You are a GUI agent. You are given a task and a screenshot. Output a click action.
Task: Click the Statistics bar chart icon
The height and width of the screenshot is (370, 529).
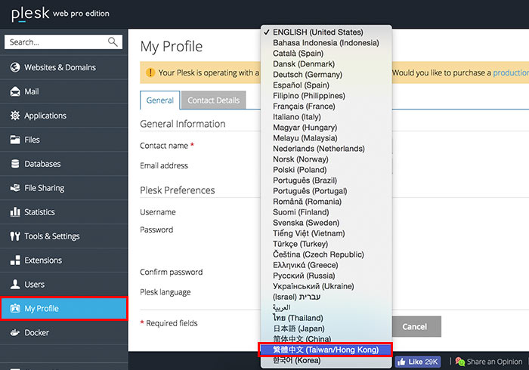click(15, 211)
